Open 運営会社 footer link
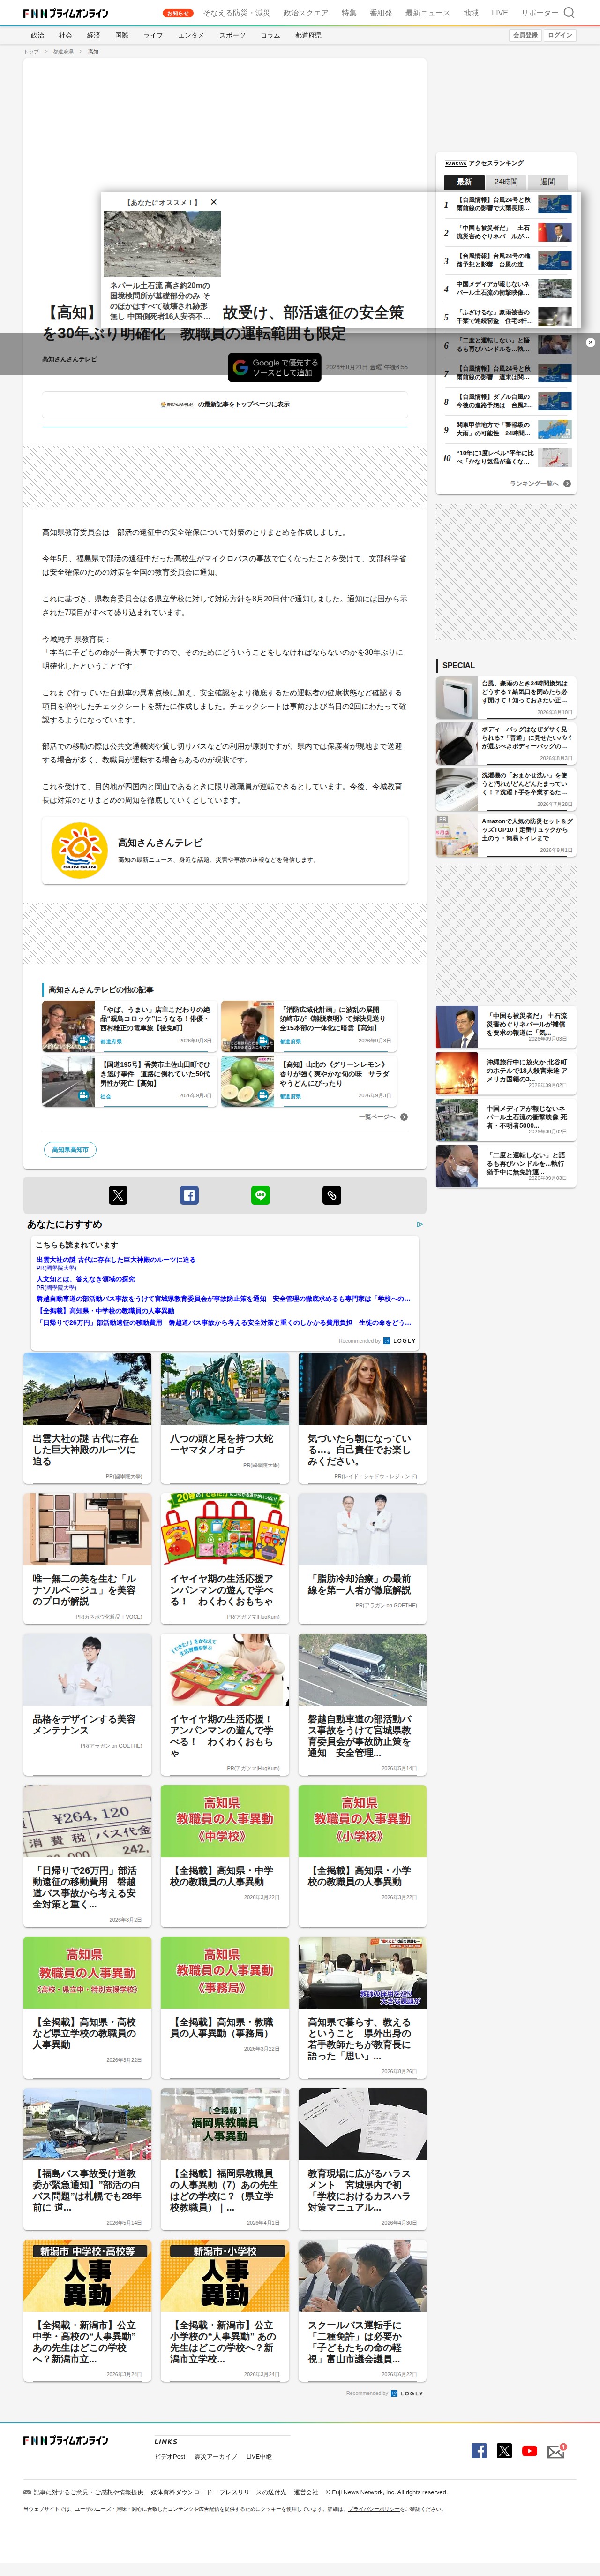 [x=306, y=2492]
